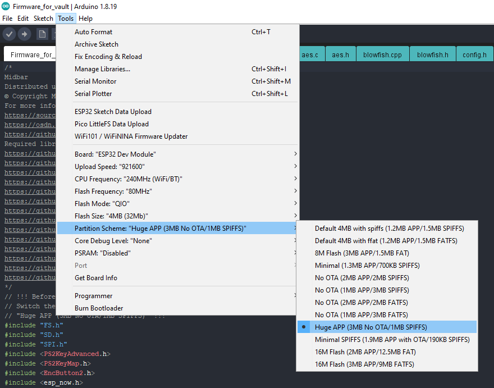Click the Arduino logo in title bar
Image resolution: width=494 pixels, height=388 pixels.
click(5, 6)
